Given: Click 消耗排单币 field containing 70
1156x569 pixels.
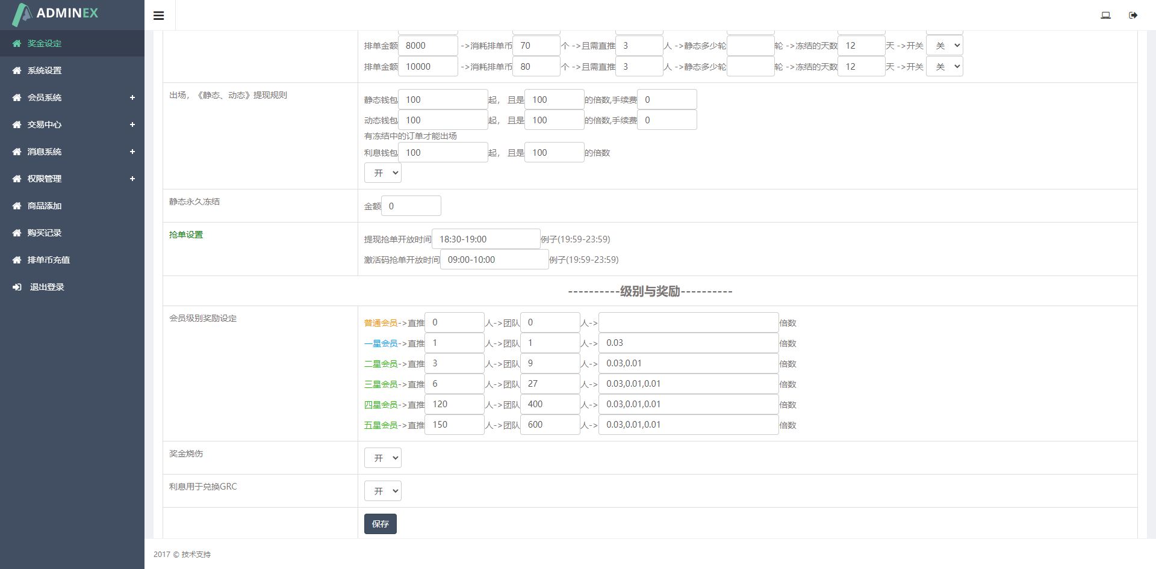Looking at the screenshot, I should 536,46.
